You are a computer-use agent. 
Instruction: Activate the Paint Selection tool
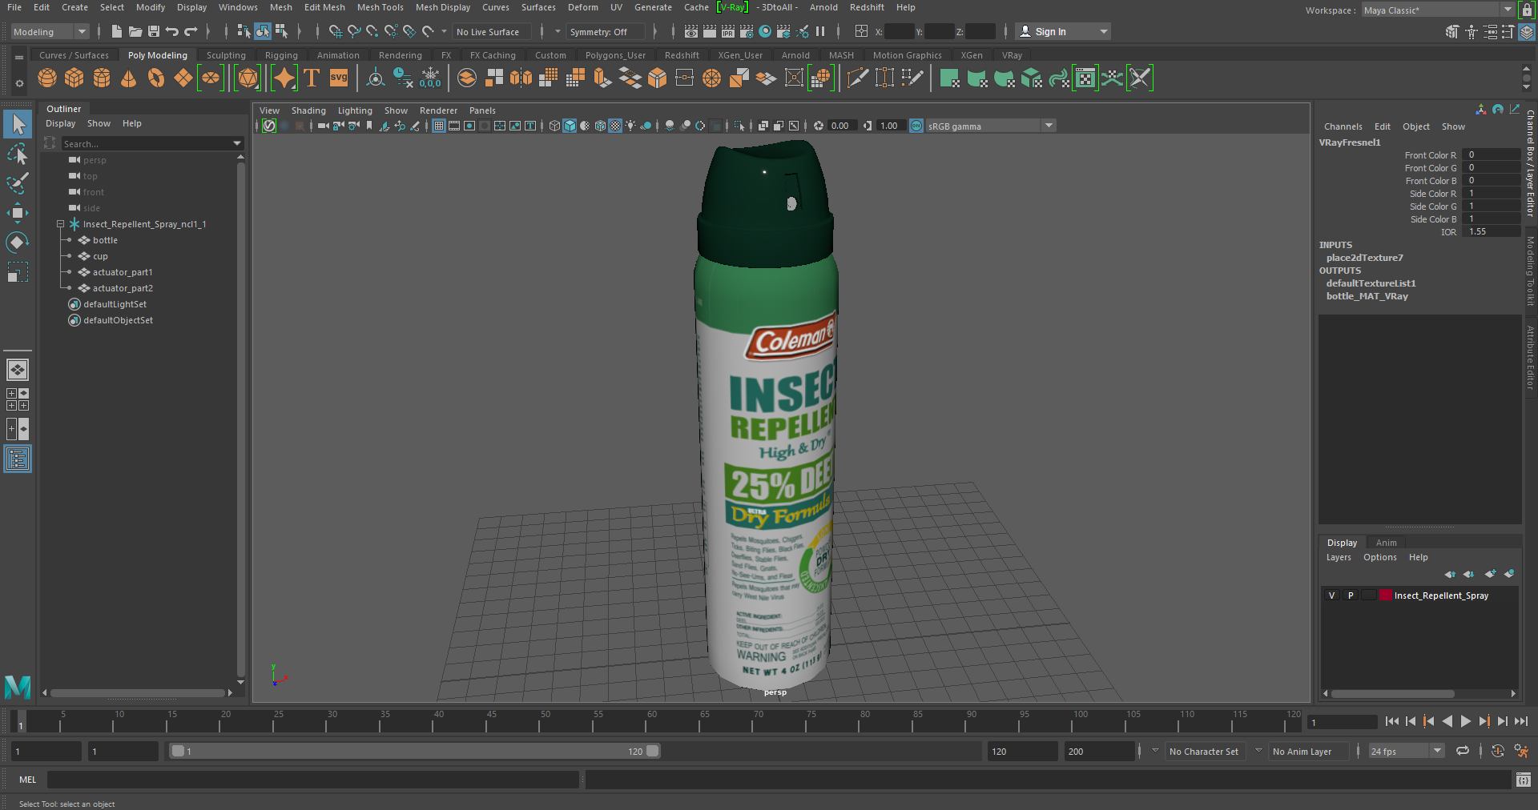tap(18, 183)
